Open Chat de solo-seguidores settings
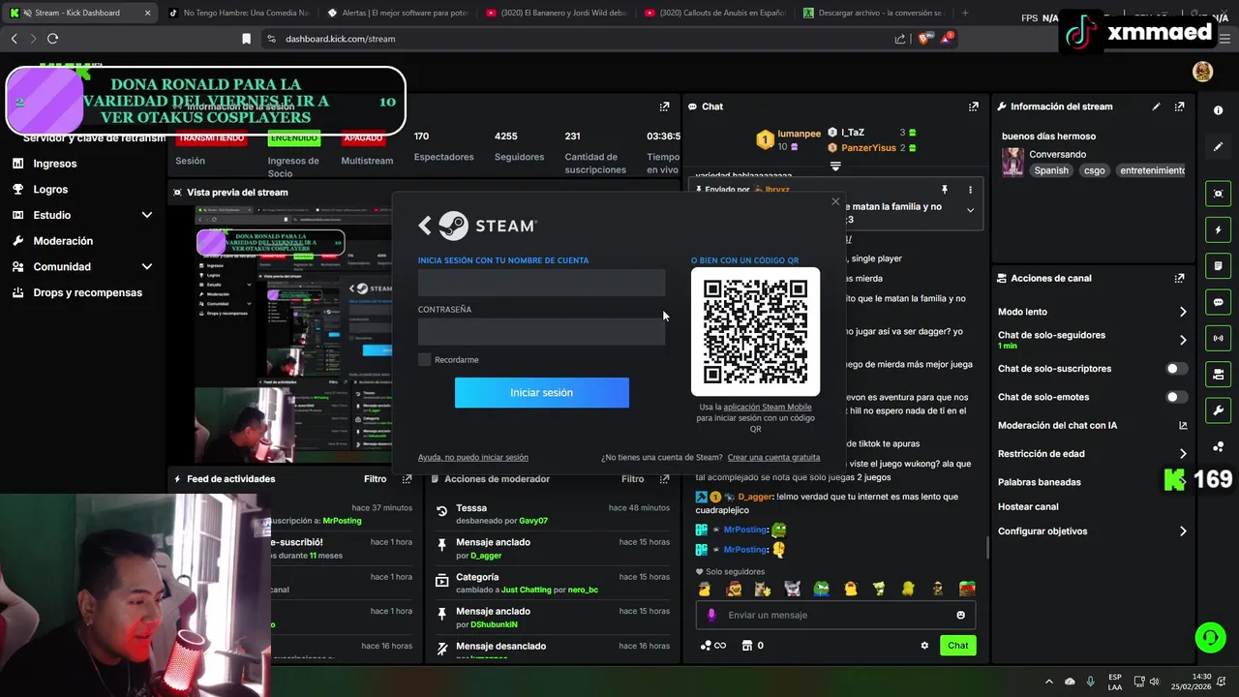This screenshot has width=1239, height=697. point(1092,340)
